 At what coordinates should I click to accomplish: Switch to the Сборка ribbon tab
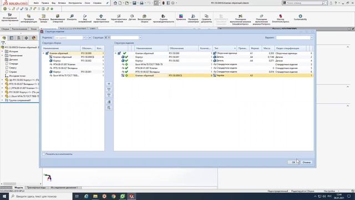5,29
